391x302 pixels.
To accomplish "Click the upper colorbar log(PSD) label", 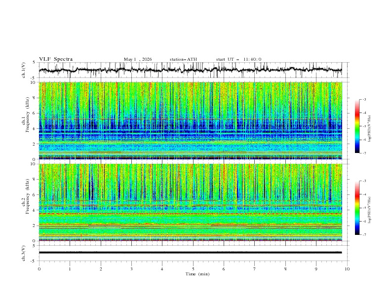I will [x=370, y=129].
